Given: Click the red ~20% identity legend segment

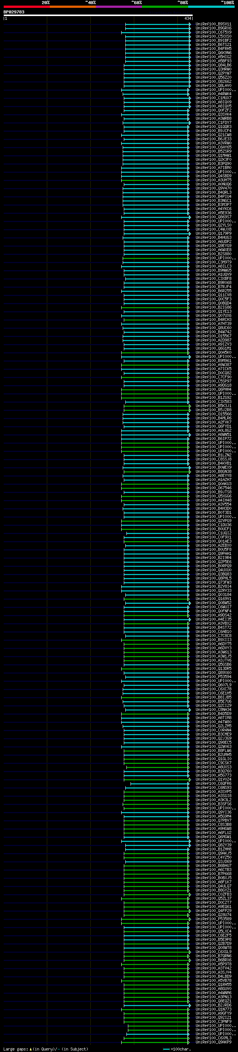Looking at the screenshot, I should tap(26, 7).
